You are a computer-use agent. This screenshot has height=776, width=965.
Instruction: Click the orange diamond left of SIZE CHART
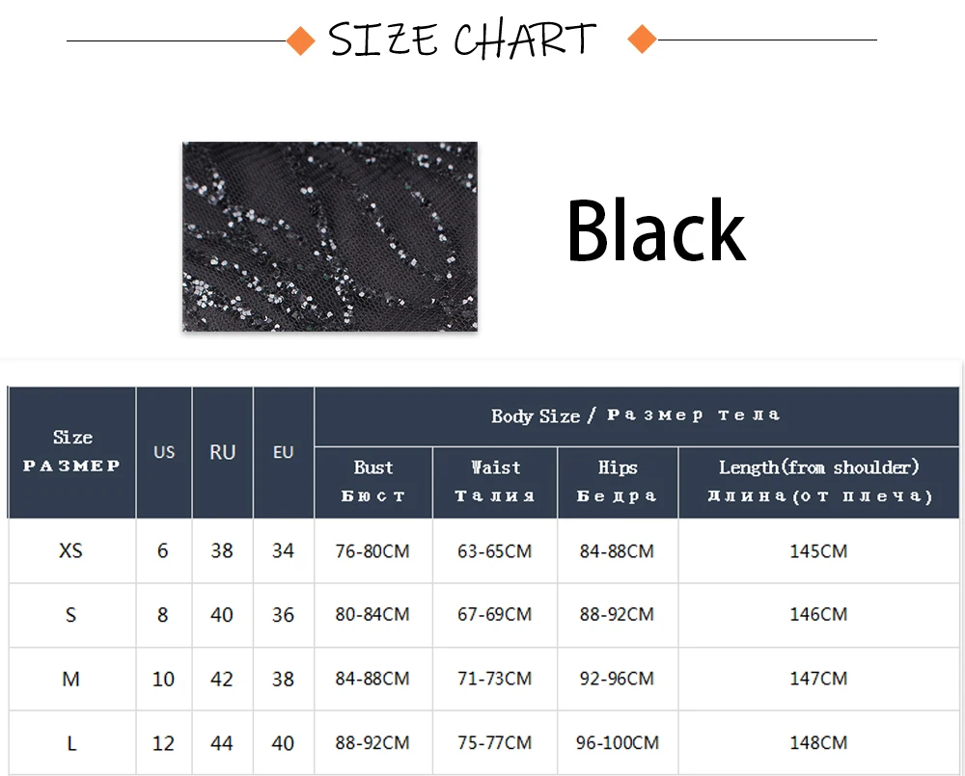pos(302,40)
